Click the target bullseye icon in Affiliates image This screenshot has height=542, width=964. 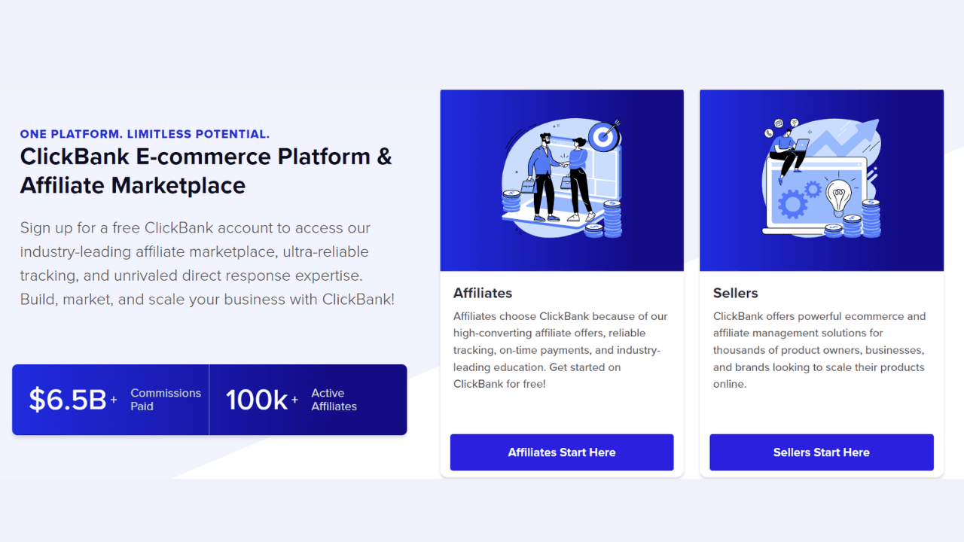603,135
